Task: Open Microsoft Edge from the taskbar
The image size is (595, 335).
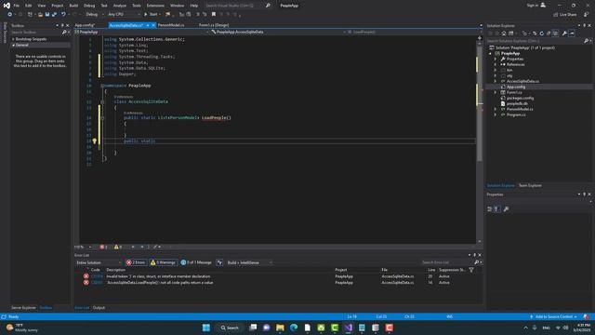Action: click(x=294, y=328)
